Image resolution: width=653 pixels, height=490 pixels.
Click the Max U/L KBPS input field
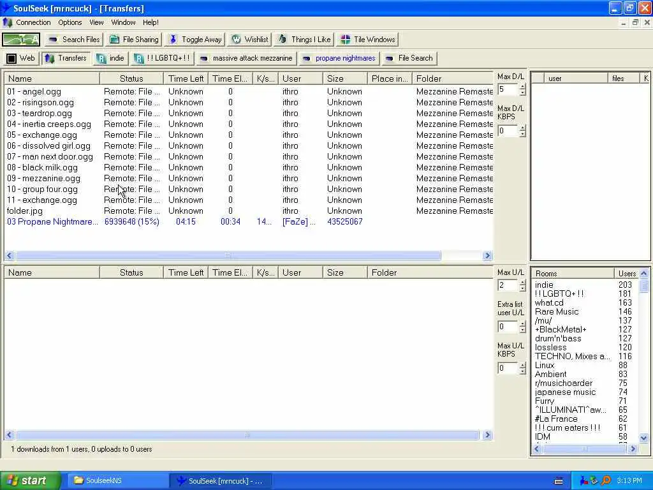pyautogui.click(x=508, y=368)
